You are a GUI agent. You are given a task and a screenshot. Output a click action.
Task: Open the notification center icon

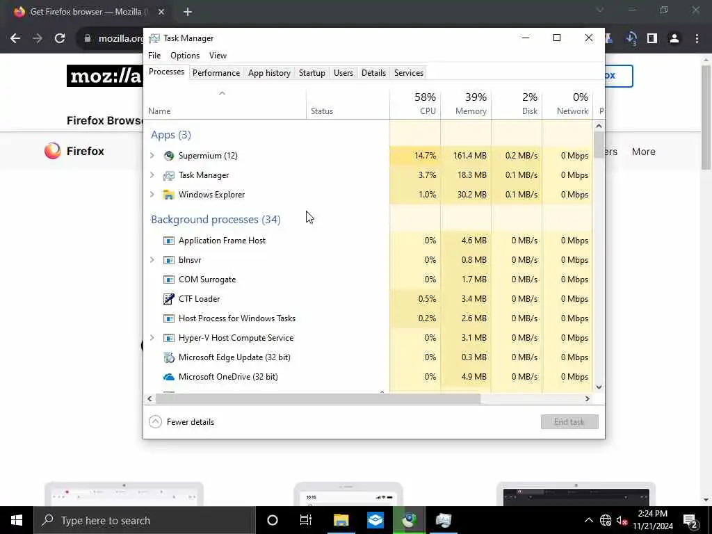click(x=690, y=521)
